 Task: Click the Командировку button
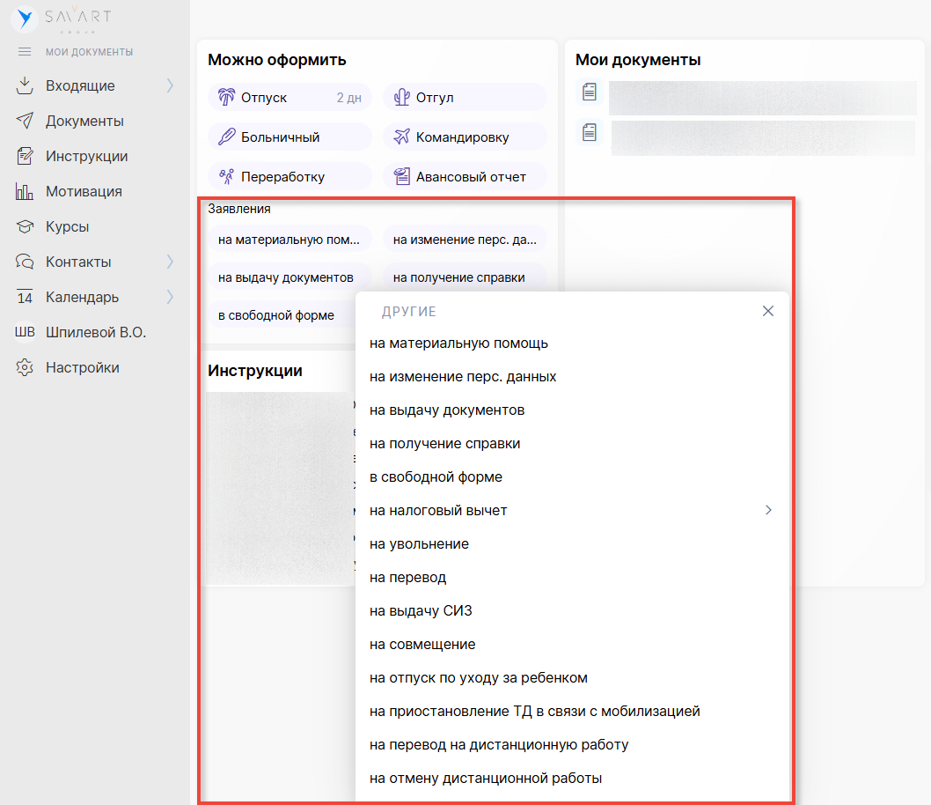(x=464, y=137)
